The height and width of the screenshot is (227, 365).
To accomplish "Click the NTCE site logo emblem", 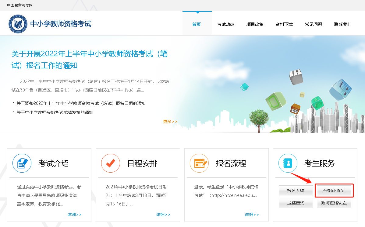I will (x=18, y=24).
